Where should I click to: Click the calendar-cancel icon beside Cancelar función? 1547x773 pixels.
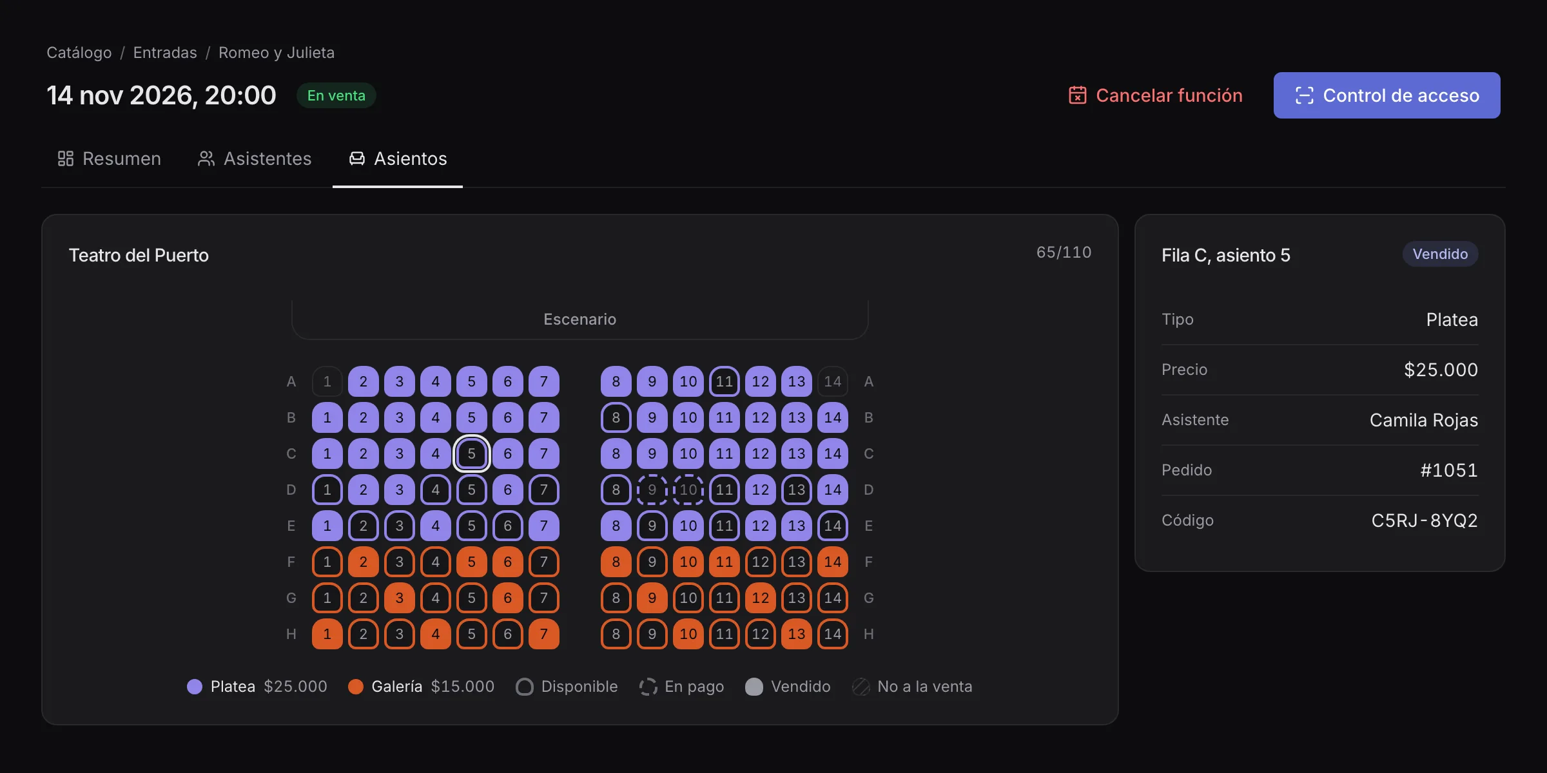(x=1077, y=95)
